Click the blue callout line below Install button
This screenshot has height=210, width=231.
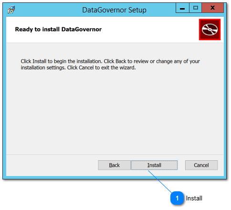point(160,182)
